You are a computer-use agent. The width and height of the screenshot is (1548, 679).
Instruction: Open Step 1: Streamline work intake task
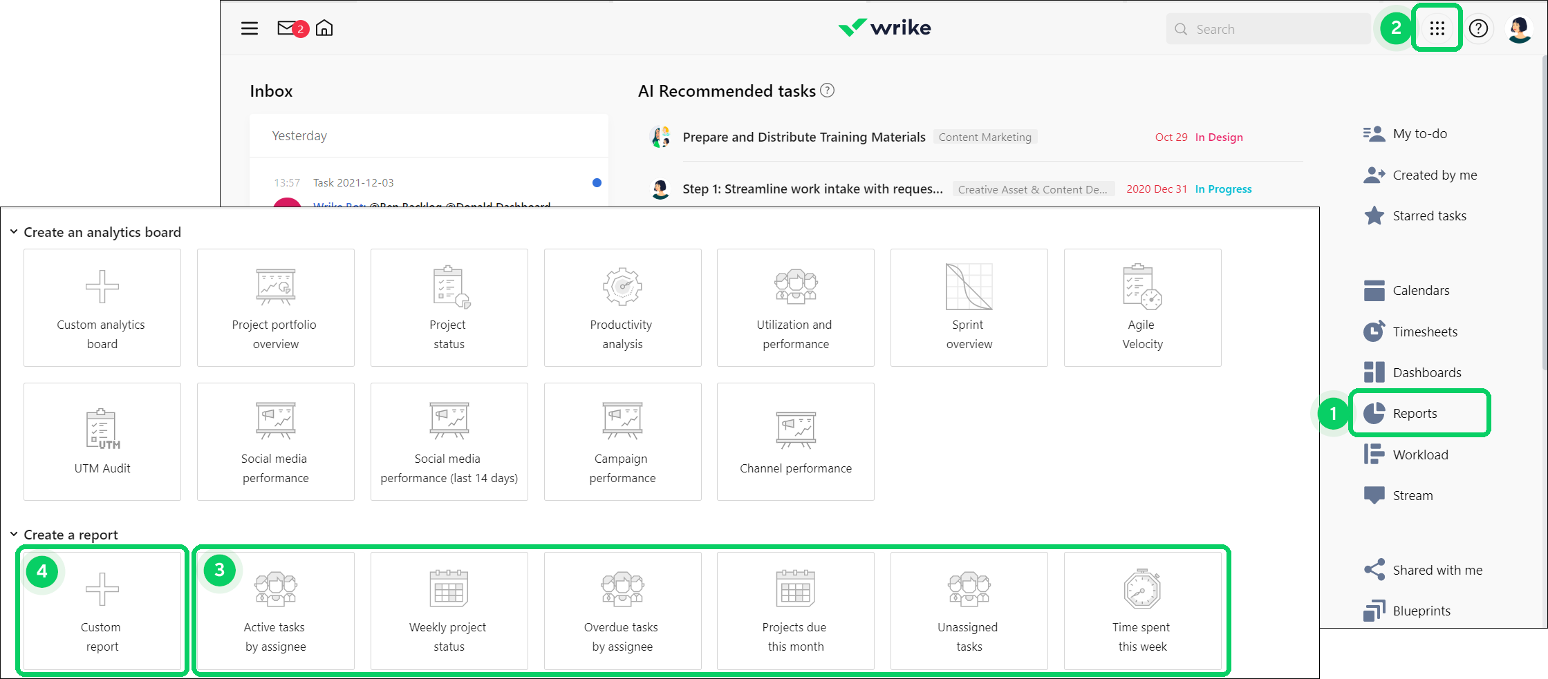812,189
